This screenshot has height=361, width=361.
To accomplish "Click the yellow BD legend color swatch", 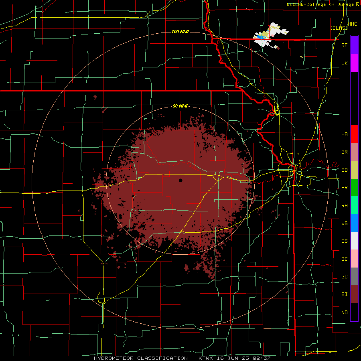I will click(x=354, y=170).
